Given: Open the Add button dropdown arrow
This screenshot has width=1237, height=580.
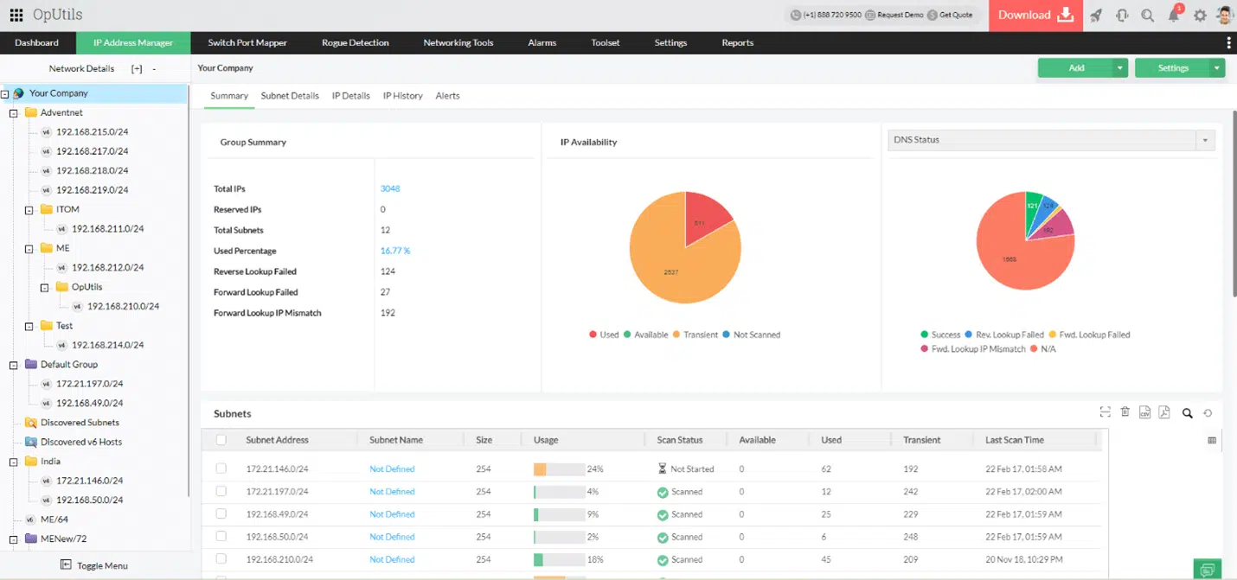Looking at the screenshot, I should click(1121, 68).
